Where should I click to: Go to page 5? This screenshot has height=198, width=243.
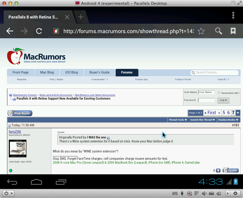coord(224,113)
